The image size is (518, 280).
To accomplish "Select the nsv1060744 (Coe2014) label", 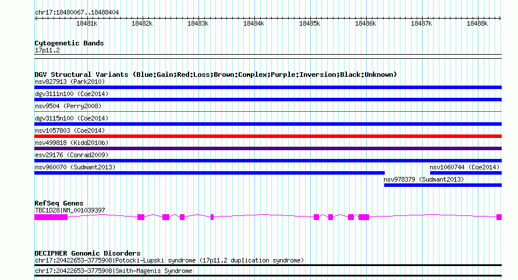I will 464,167.
